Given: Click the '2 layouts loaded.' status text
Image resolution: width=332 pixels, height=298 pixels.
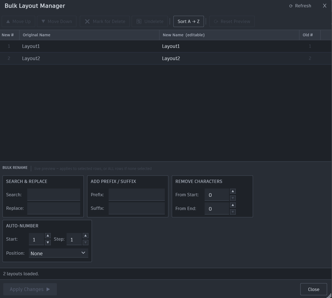Looking at the screenshot, I should [x=21, y=274].
